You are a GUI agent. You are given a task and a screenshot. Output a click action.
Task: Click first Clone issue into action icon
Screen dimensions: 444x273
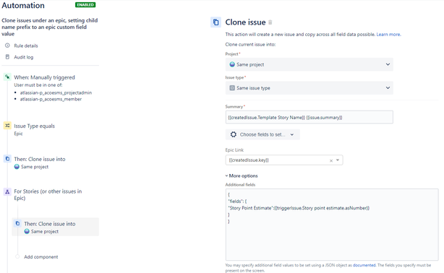(7, 159)
